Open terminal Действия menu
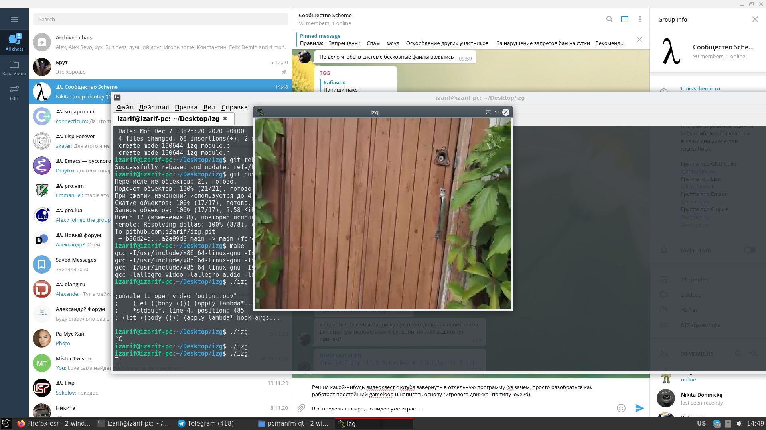Image resolution: width=766 pixels, height=430 pixels. pyautogui.click(x=154, y=107)
